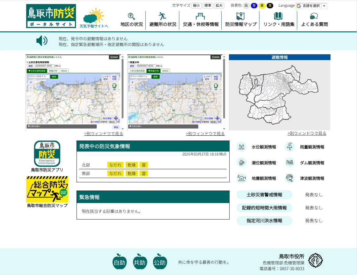Select 雨量分布 tab in left map panel
357x275 pixels.
click(x=53, y=71)
